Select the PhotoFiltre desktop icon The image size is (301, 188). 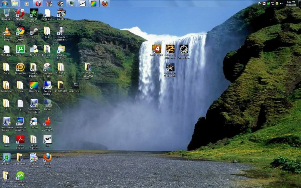[34, 85]
